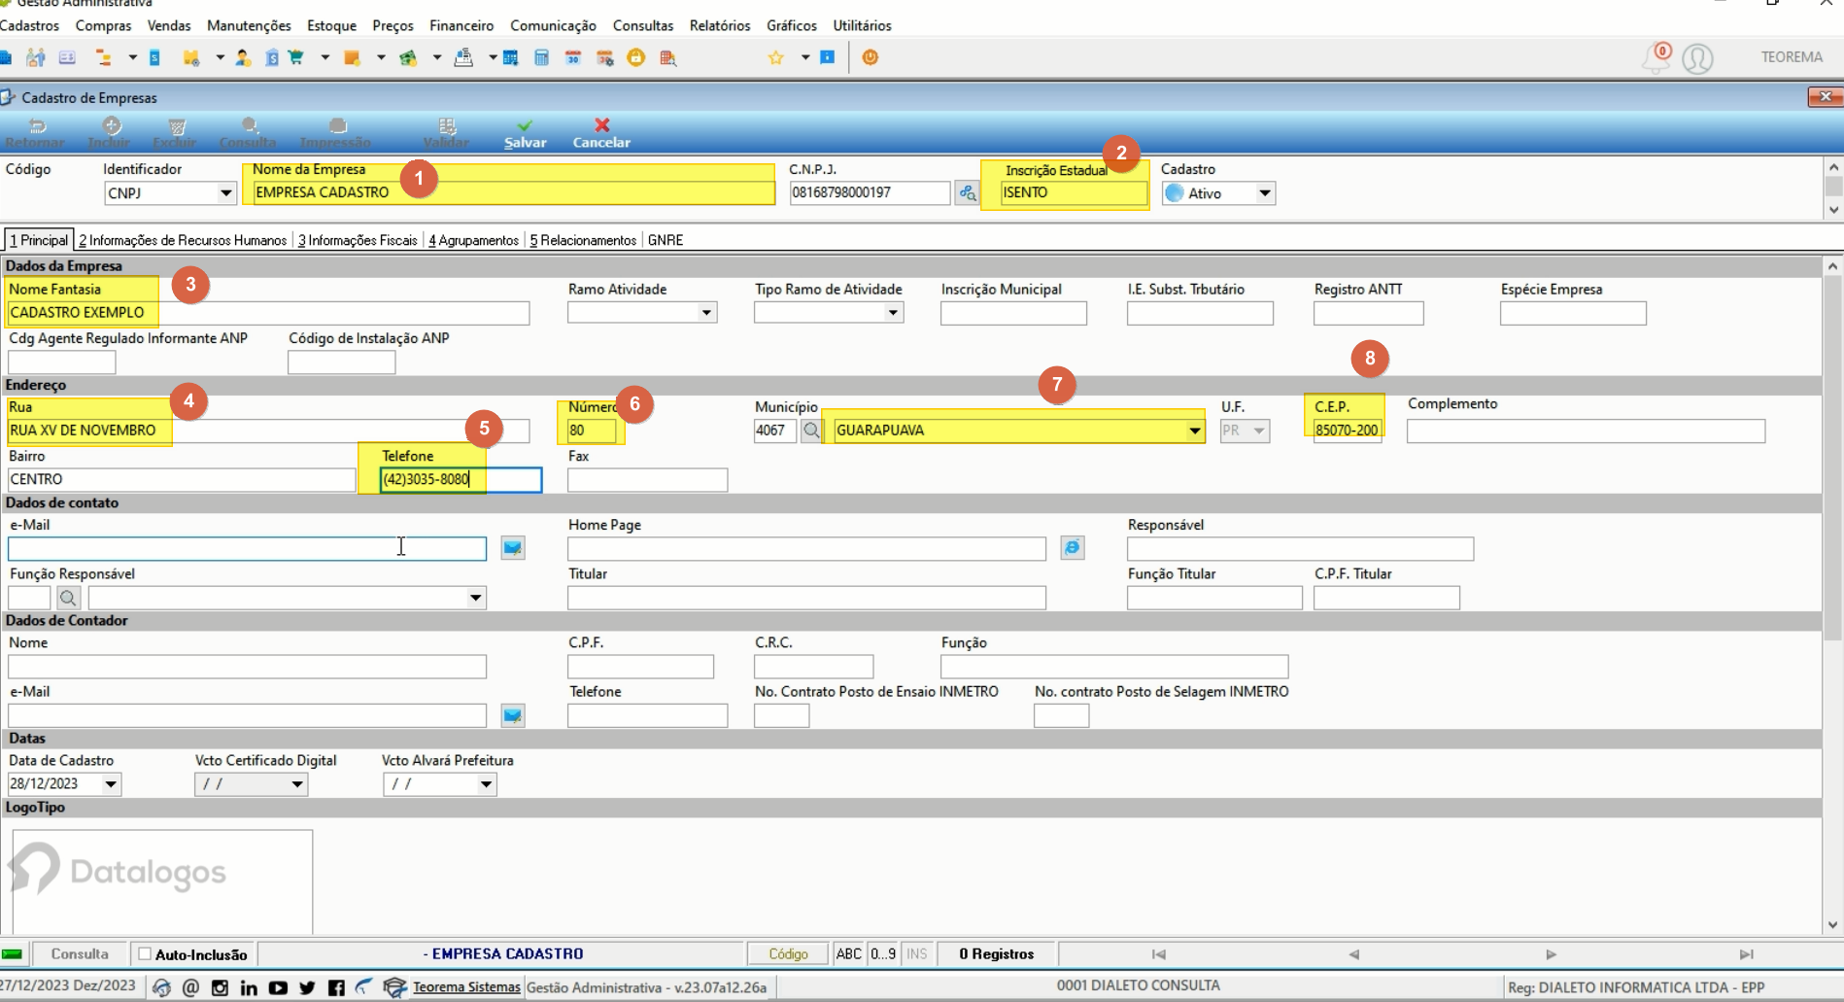The width and height of the screenshot is (1844, 1002).
Task: Open the Facebook icon in the status bar
Action: [336, 987]
